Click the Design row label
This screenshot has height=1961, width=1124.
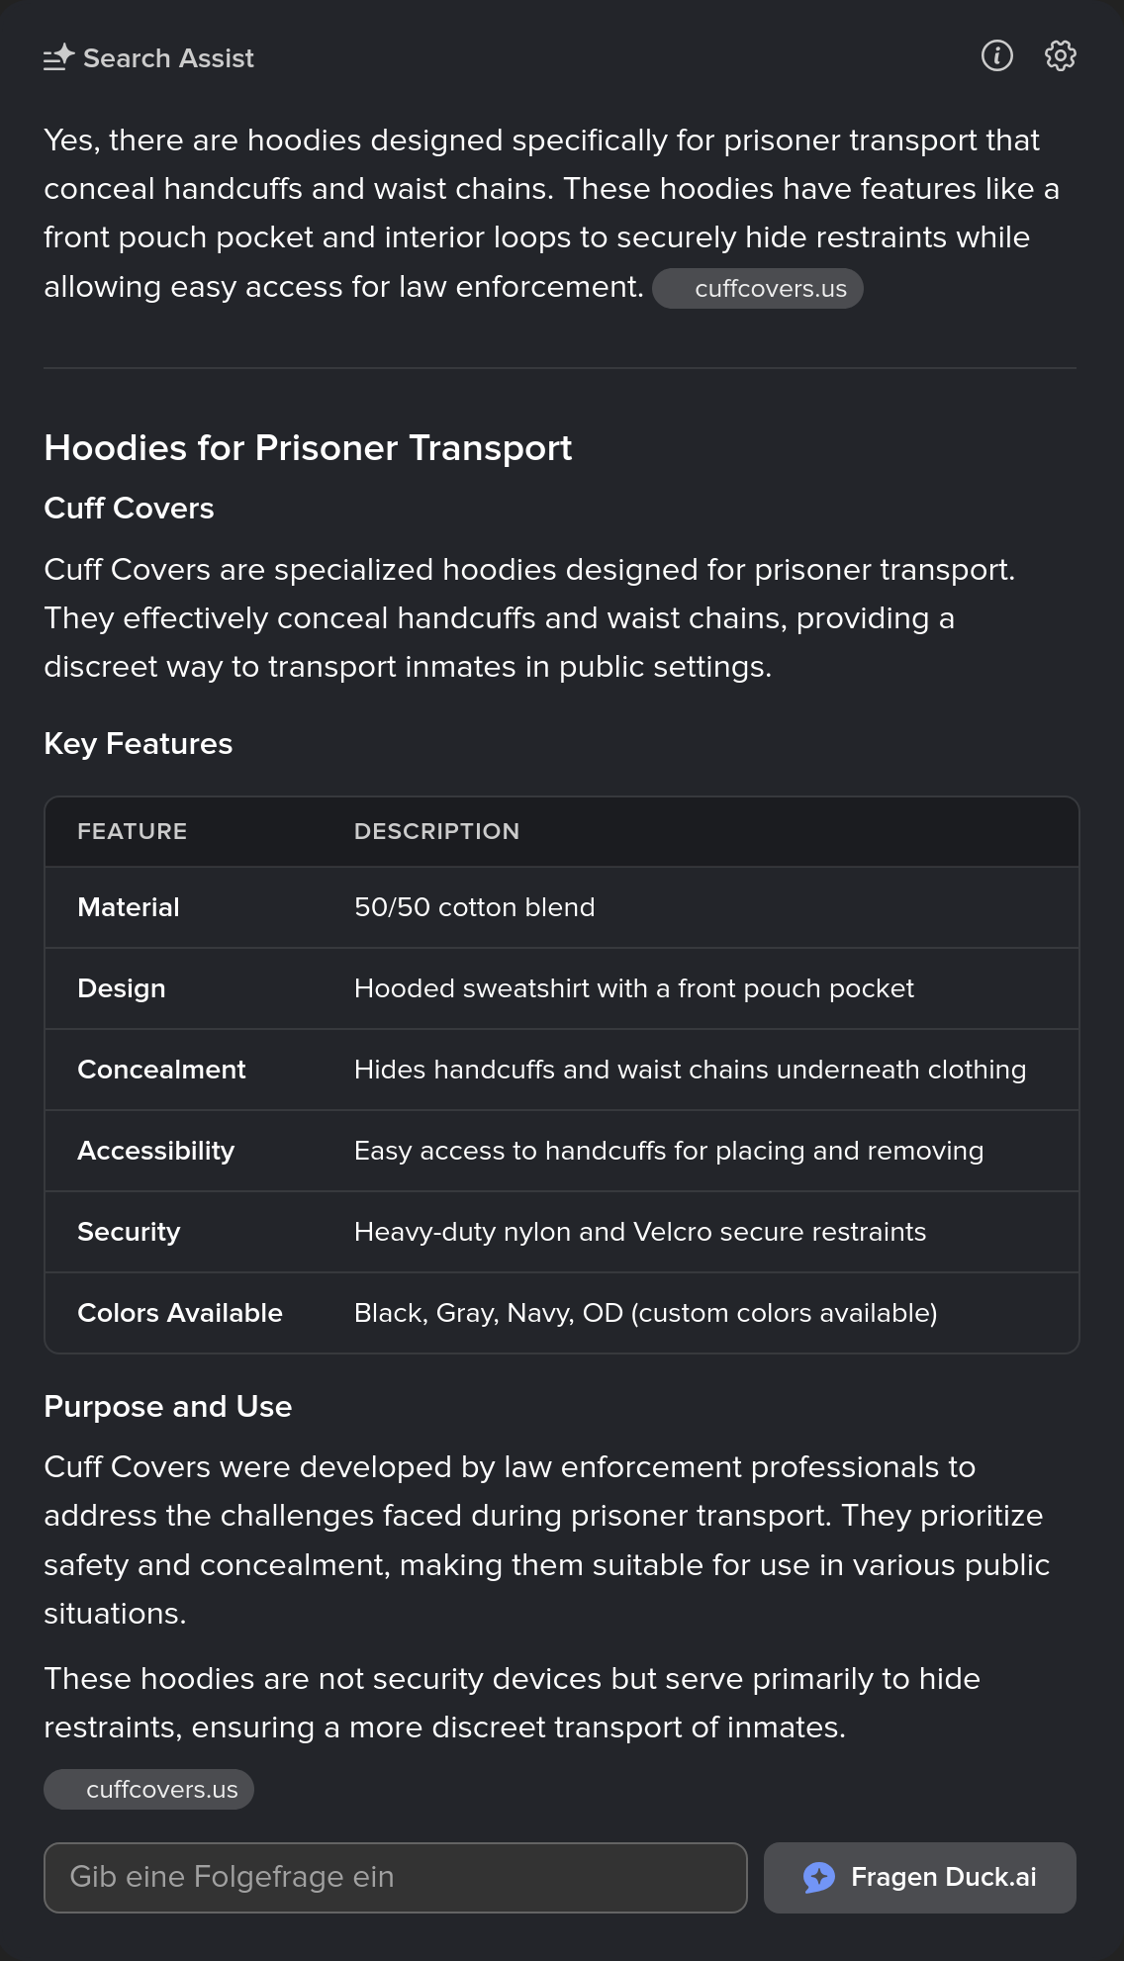click(122, 988)
